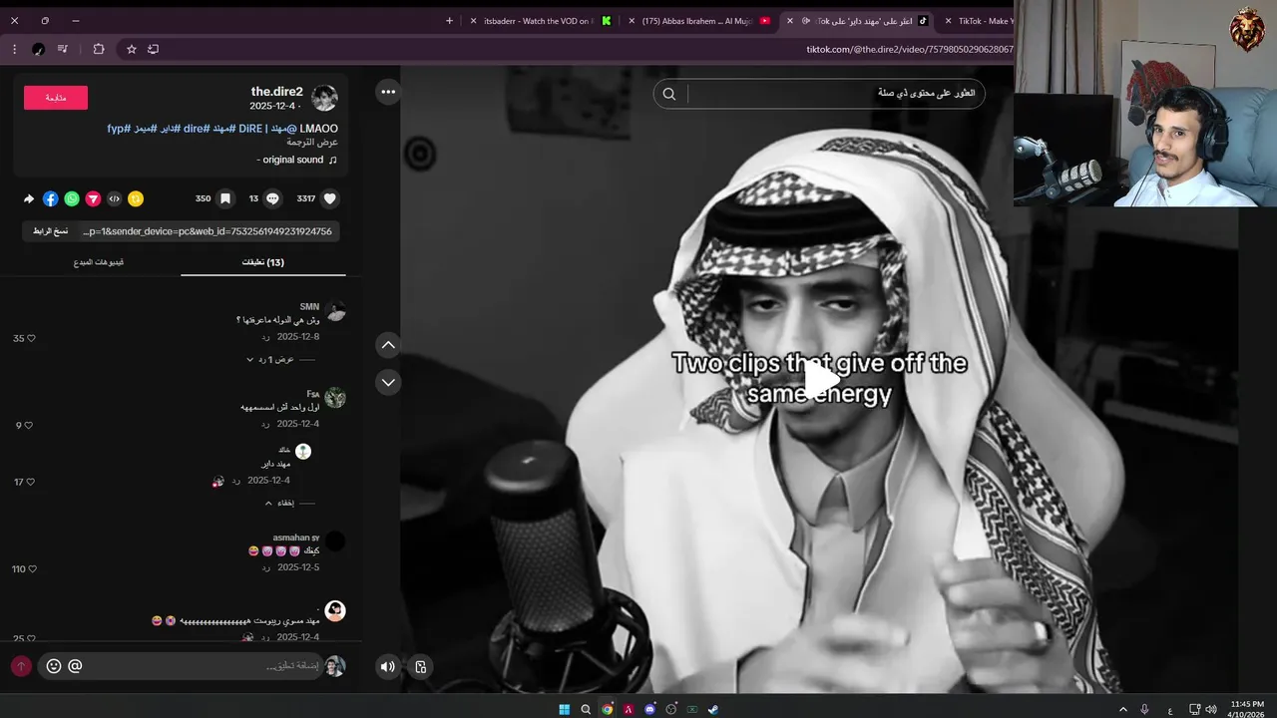The image size is (1277, 718).
Task: Open comments via the speech bubble icon
Action: coord(272,198)
